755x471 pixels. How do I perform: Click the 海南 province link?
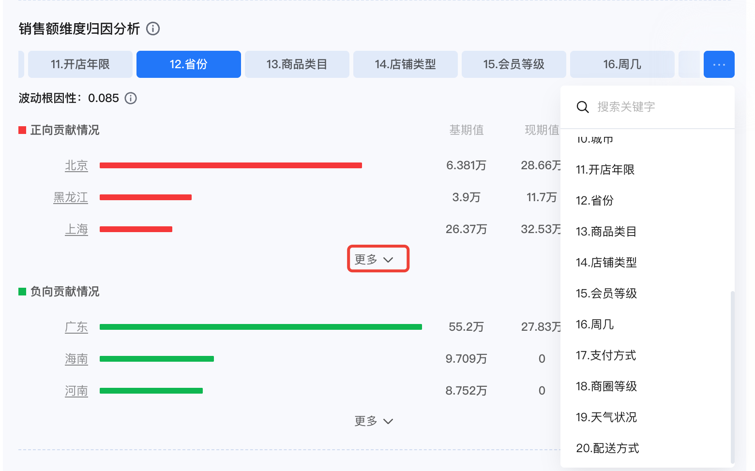[76, 359]
